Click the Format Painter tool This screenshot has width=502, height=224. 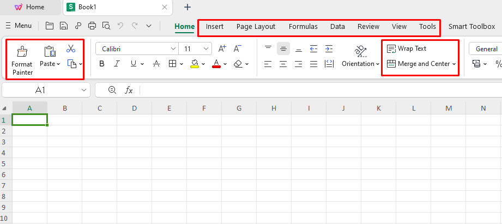pos(22,60)
